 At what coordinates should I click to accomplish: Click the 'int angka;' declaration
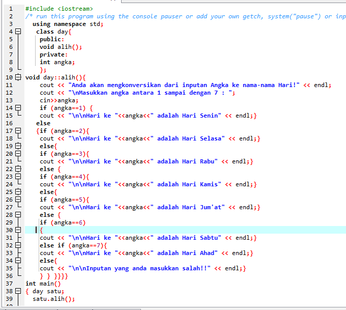click(x=57, y=62)
